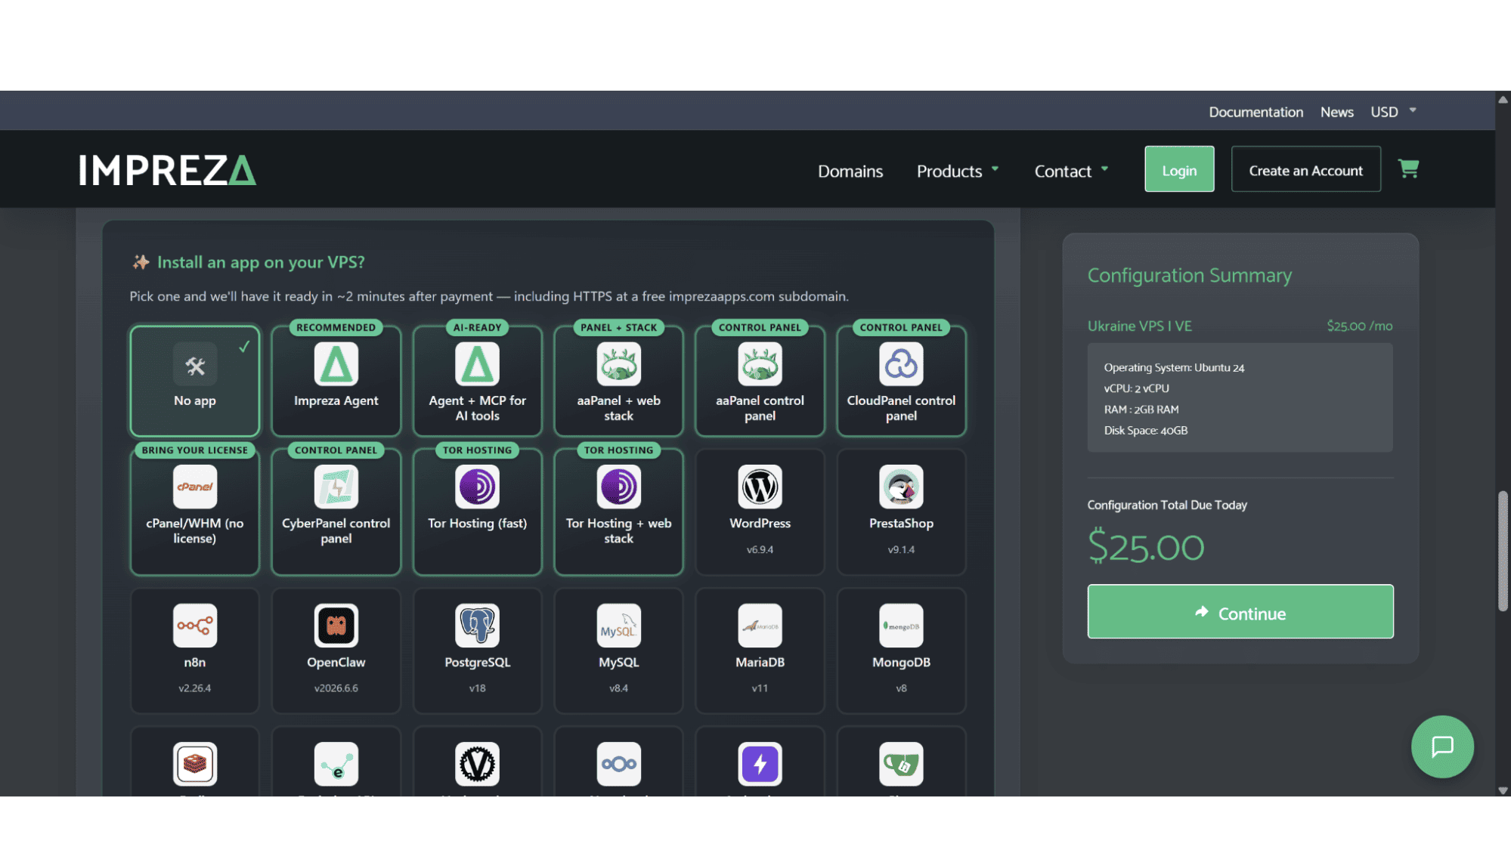Click the green Continue button
Image resolution: width=1511 pixels, height=850 pixels.
point(1240,611)
